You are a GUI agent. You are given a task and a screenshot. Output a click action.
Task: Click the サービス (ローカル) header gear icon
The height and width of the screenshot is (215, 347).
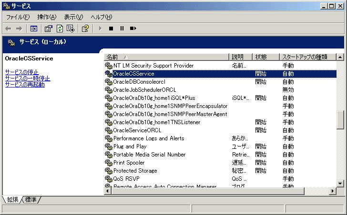tap(11, 42)
